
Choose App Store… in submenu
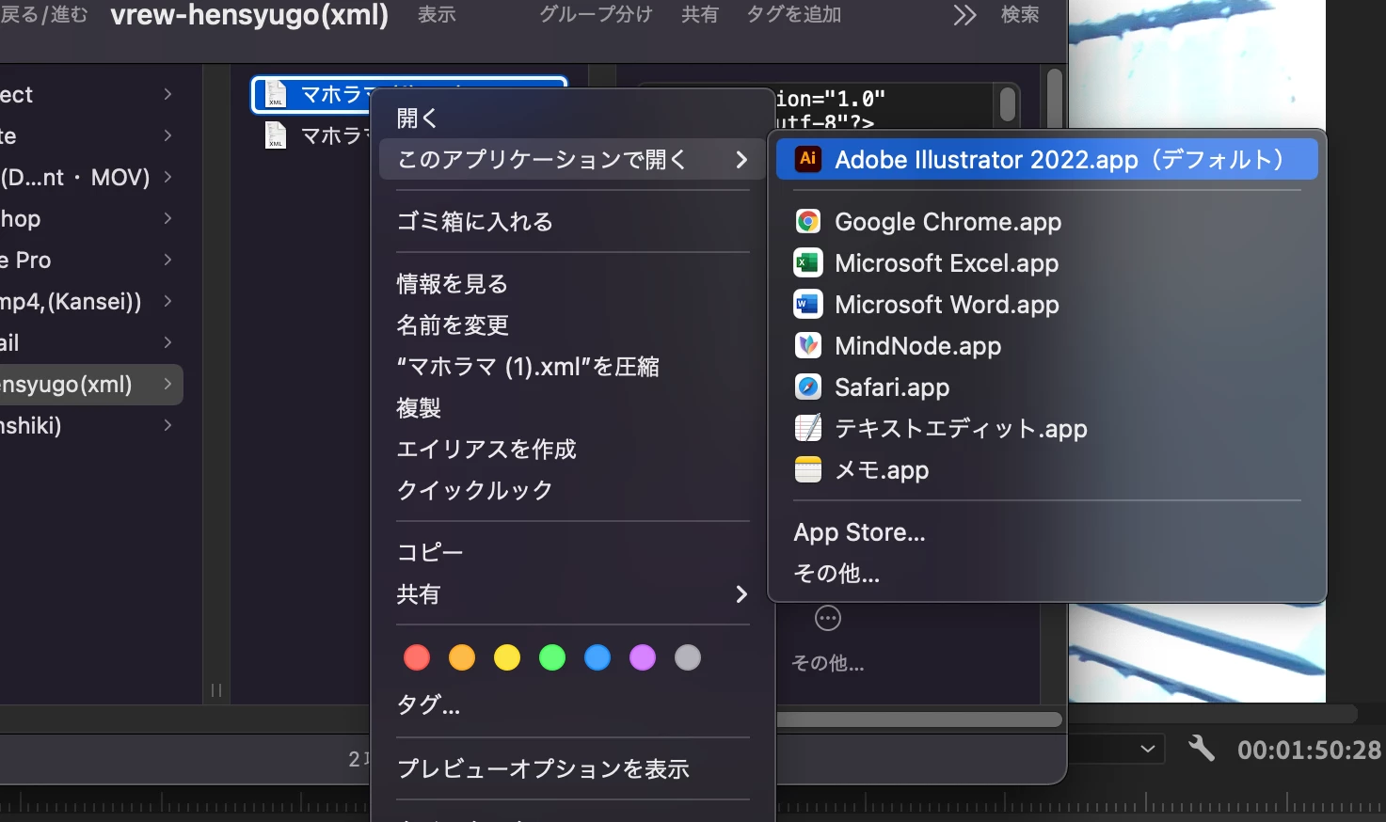click(1046, 531)
